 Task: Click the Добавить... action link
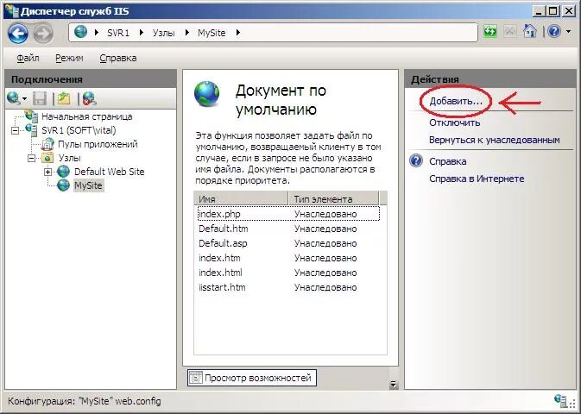(456, 102)
